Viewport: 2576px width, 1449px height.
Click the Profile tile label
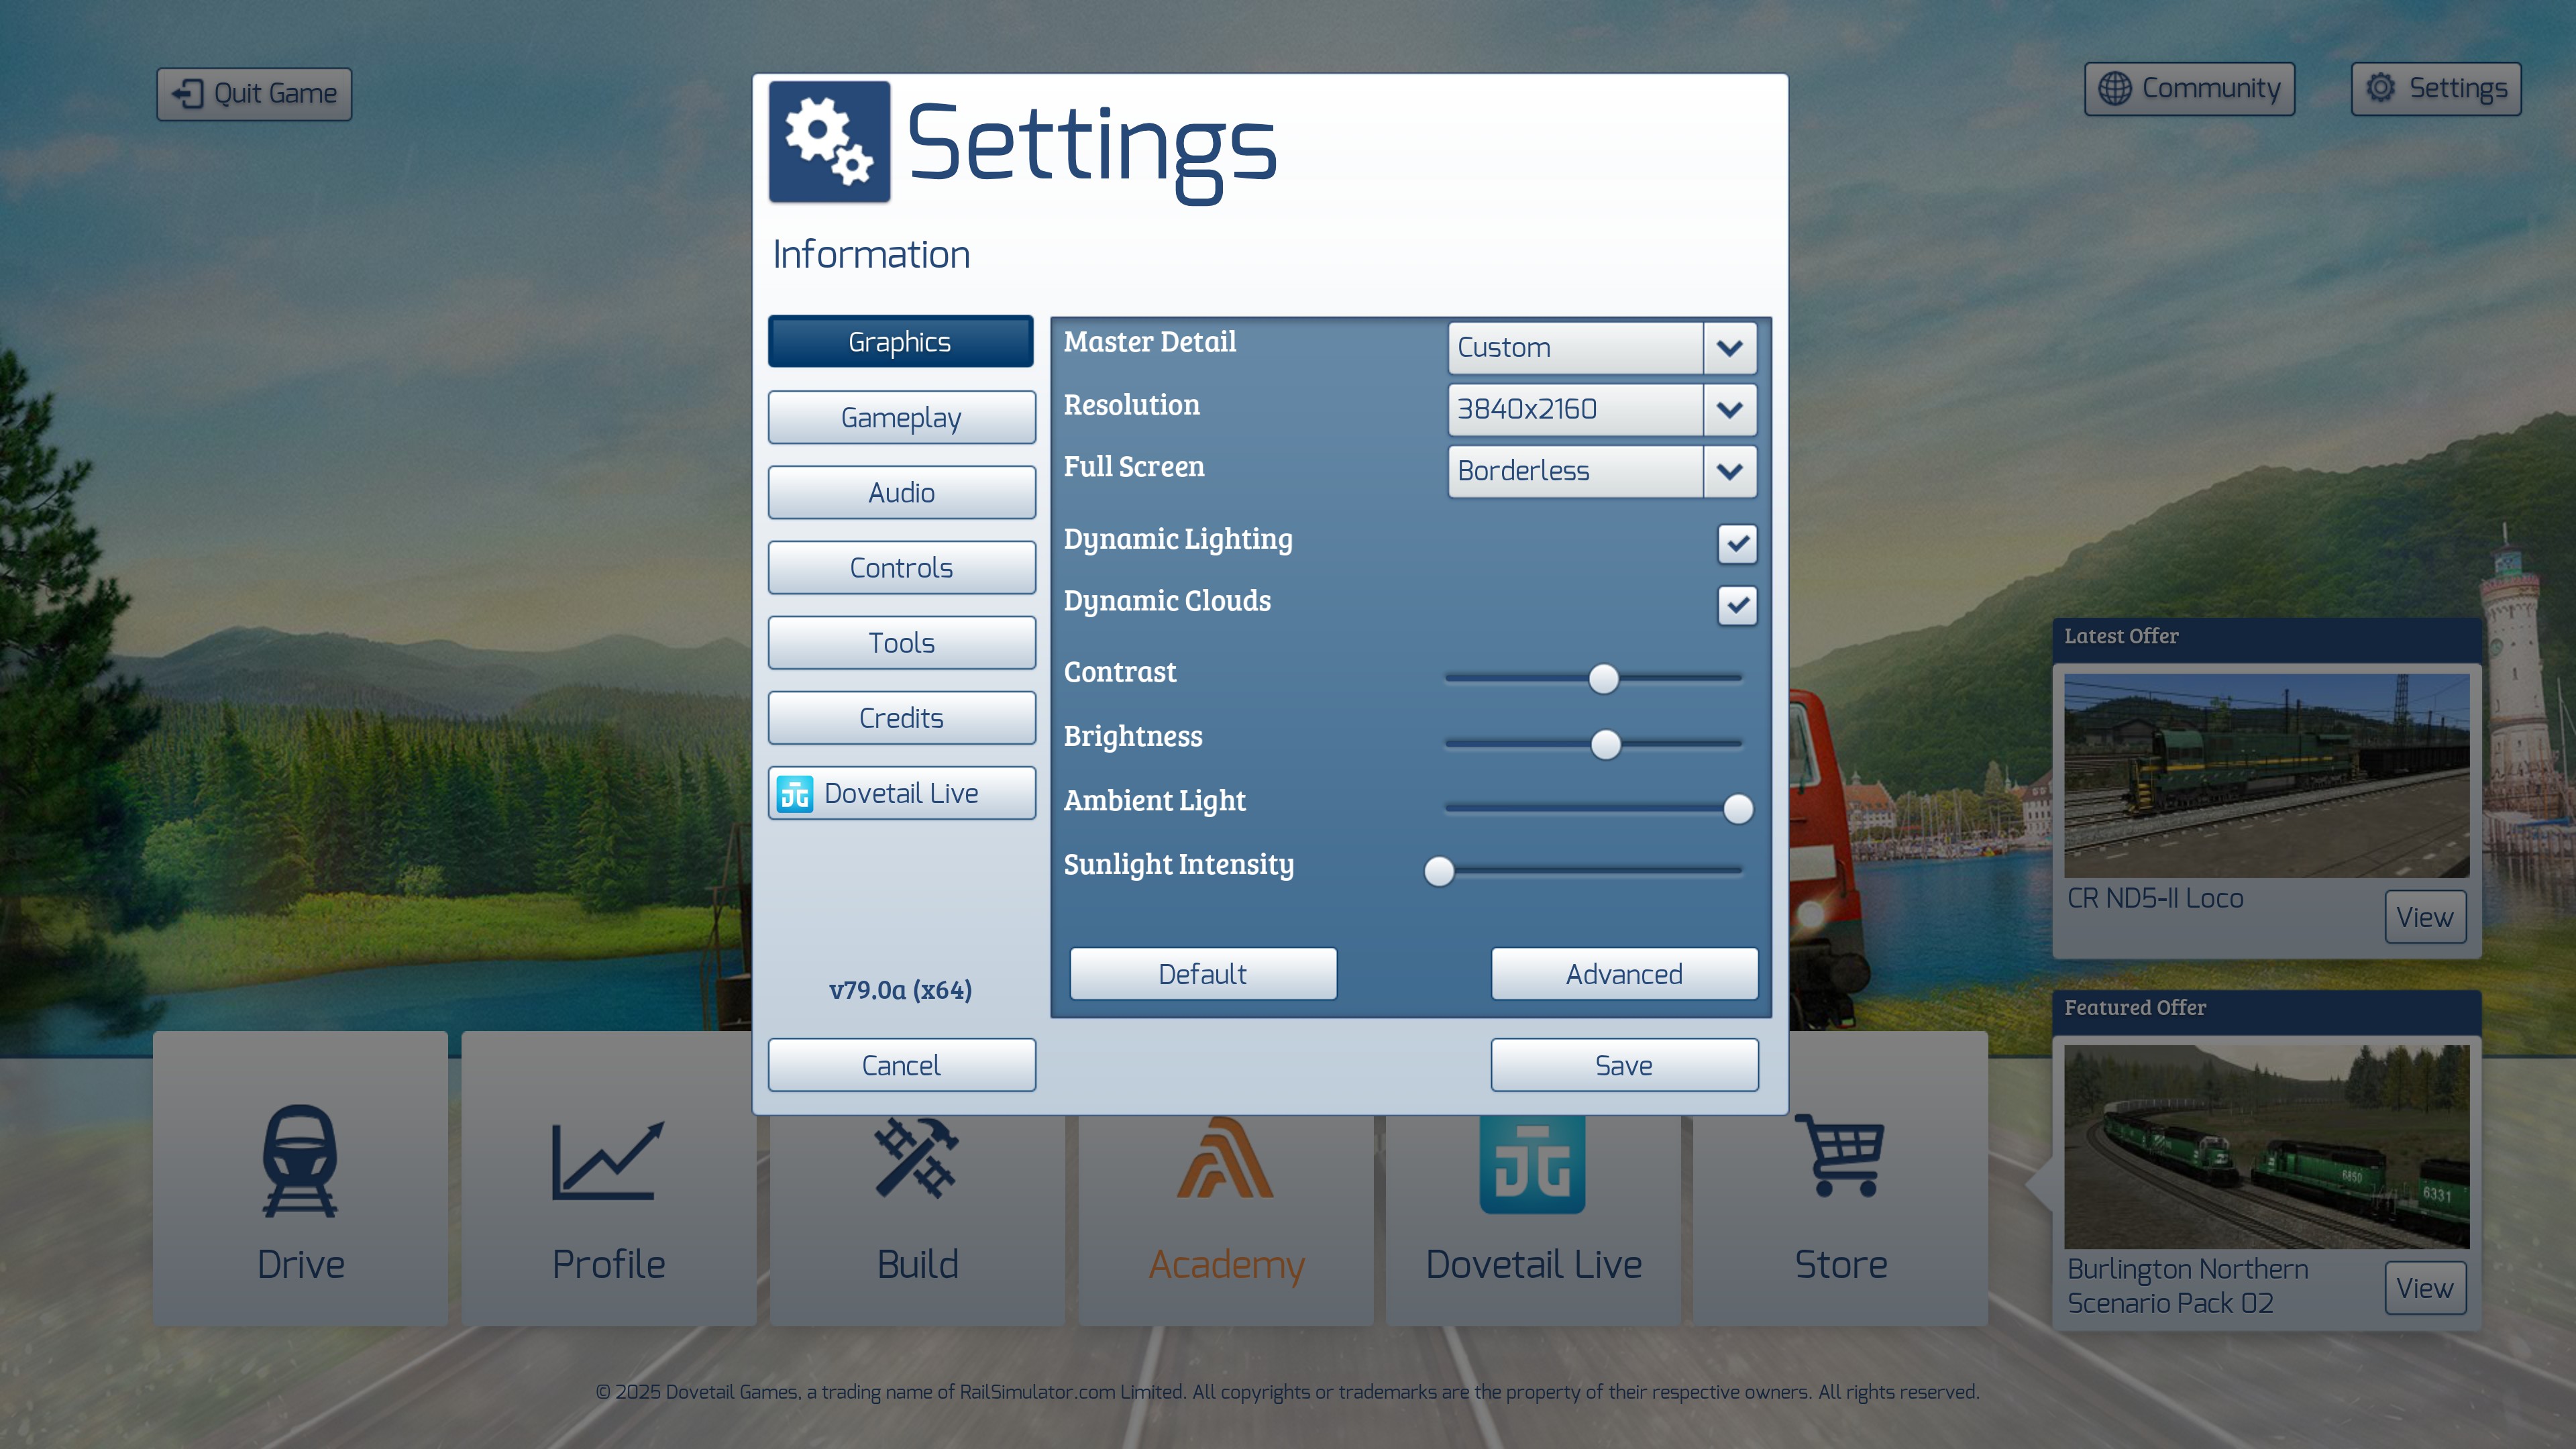[608, 1265]
